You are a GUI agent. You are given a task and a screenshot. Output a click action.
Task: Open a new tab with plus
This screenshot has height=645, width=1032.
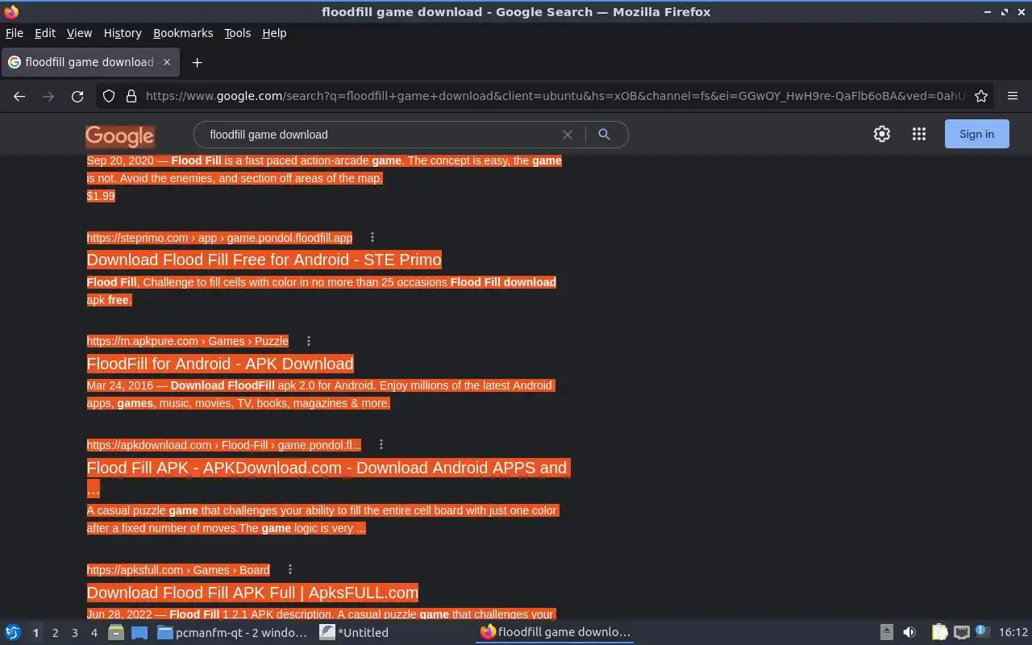pos(197,62)
